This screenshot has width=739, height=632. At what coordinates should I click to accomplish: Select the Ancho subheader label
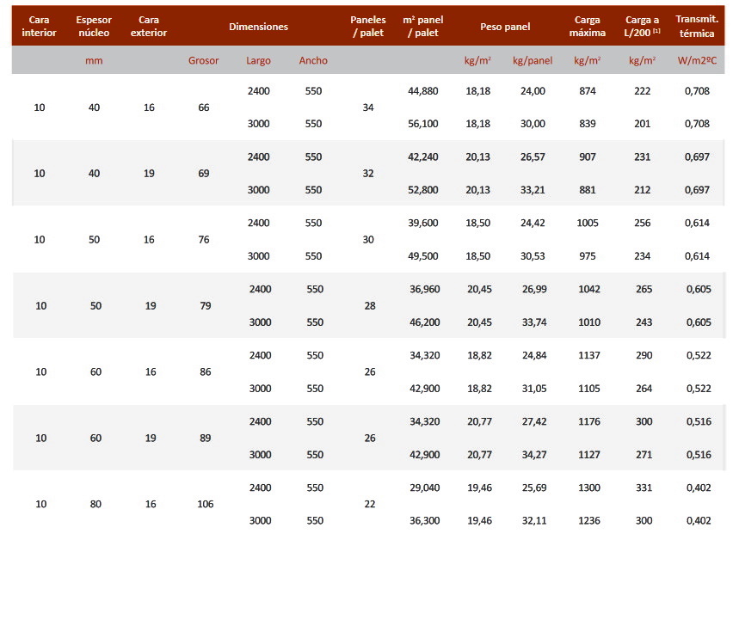coord(313,60)
